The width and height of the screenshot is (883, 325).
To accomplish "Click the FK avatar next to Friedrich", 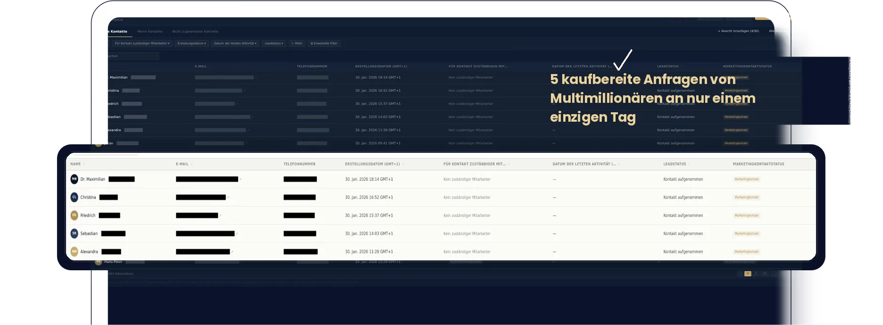I will pos(74,215).
